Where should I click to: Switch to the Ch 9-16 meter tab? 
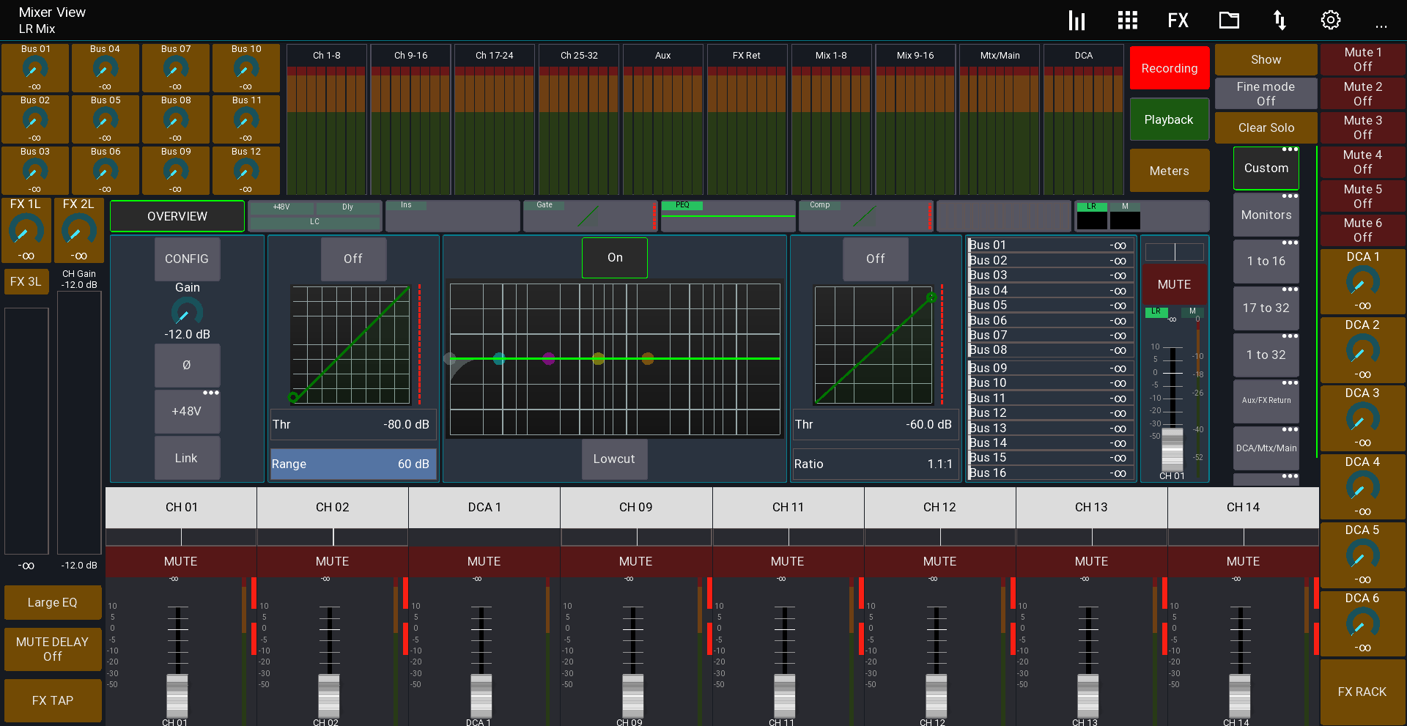(x=410, y=54)
